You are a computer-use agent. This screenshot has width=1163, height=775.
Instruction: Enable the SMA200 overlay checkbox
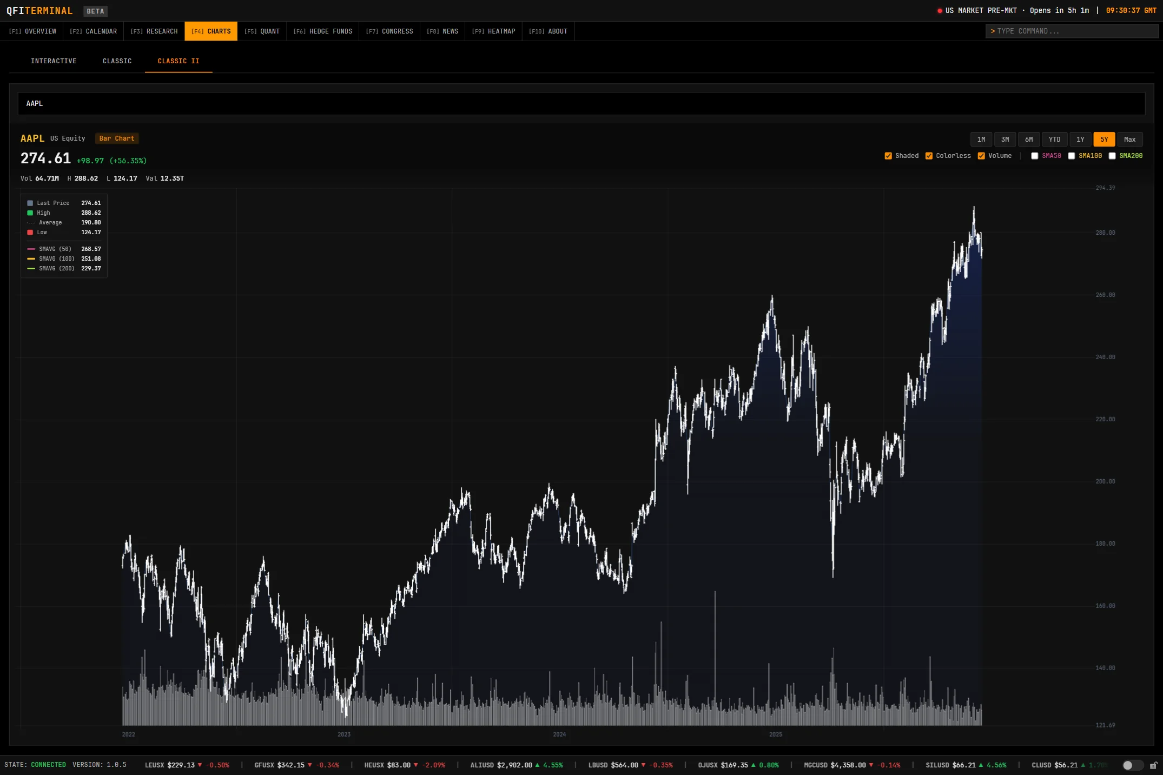(x=1113, y=156)
